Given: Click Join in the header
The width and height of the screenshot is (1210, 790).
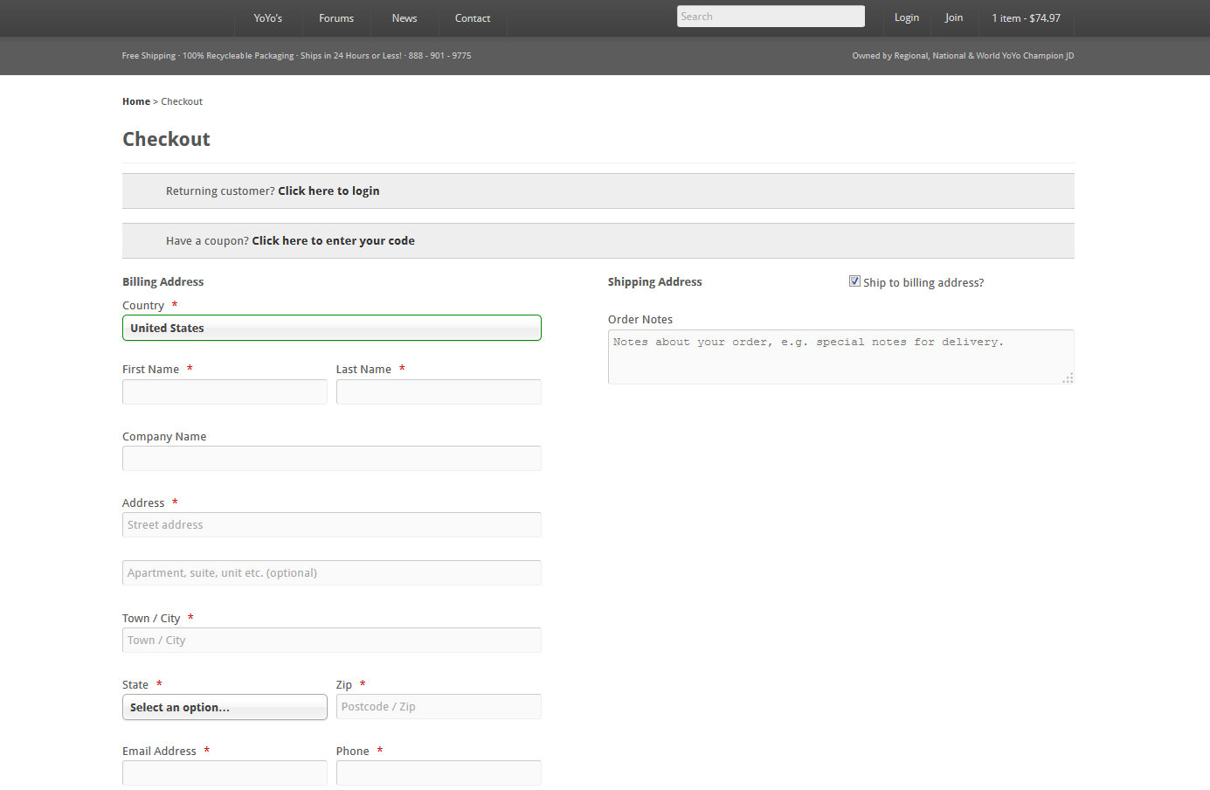Looking at the screenshot, I should coord(954,17).
